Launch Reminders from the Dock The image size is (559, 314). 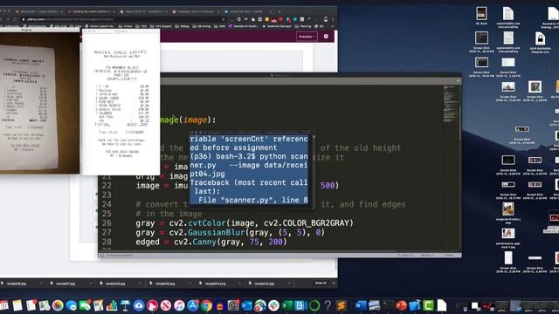(x=31, y=305)
